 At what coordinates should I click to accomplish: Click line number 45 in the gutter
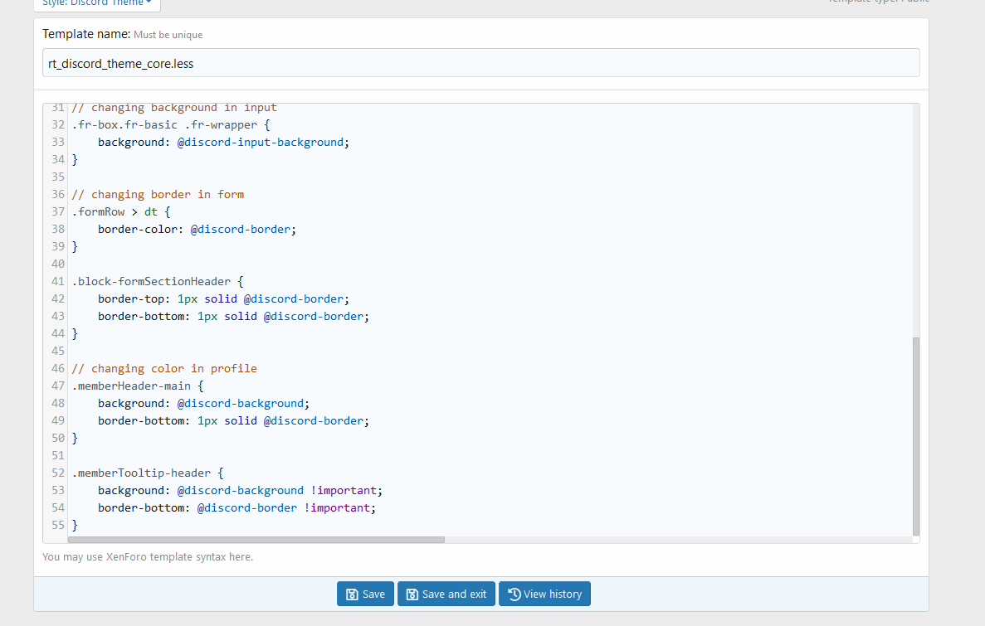(57, 352)
